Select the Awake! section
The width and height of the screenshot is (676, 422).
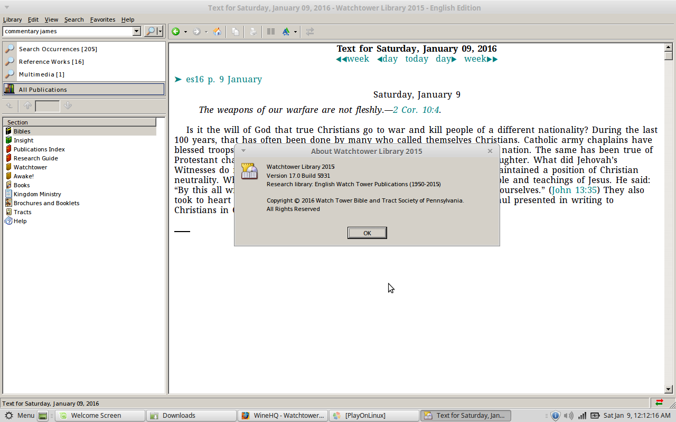coord(23,176)
